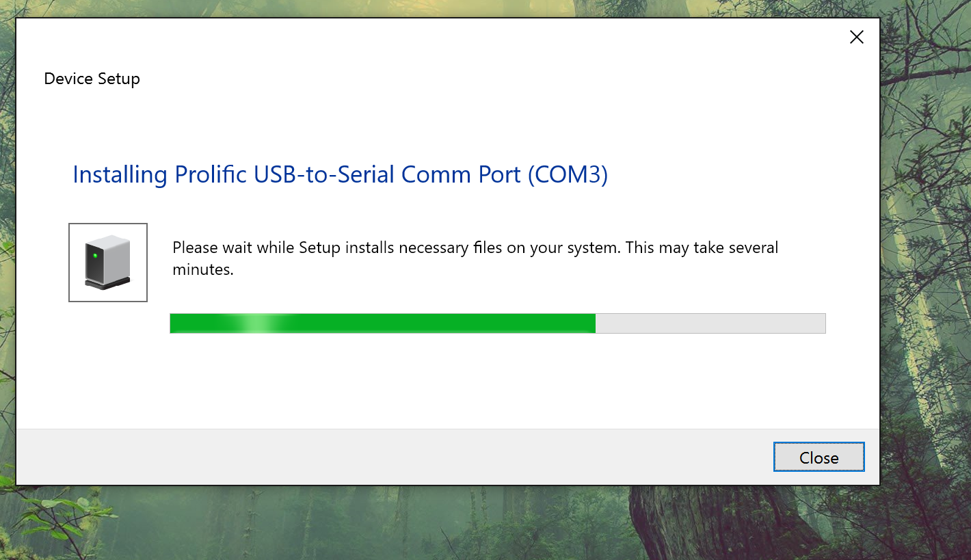Click the X icon in the title corner
Screen dimensions: 971x560
pyautogui.click(x=856, y=38)
